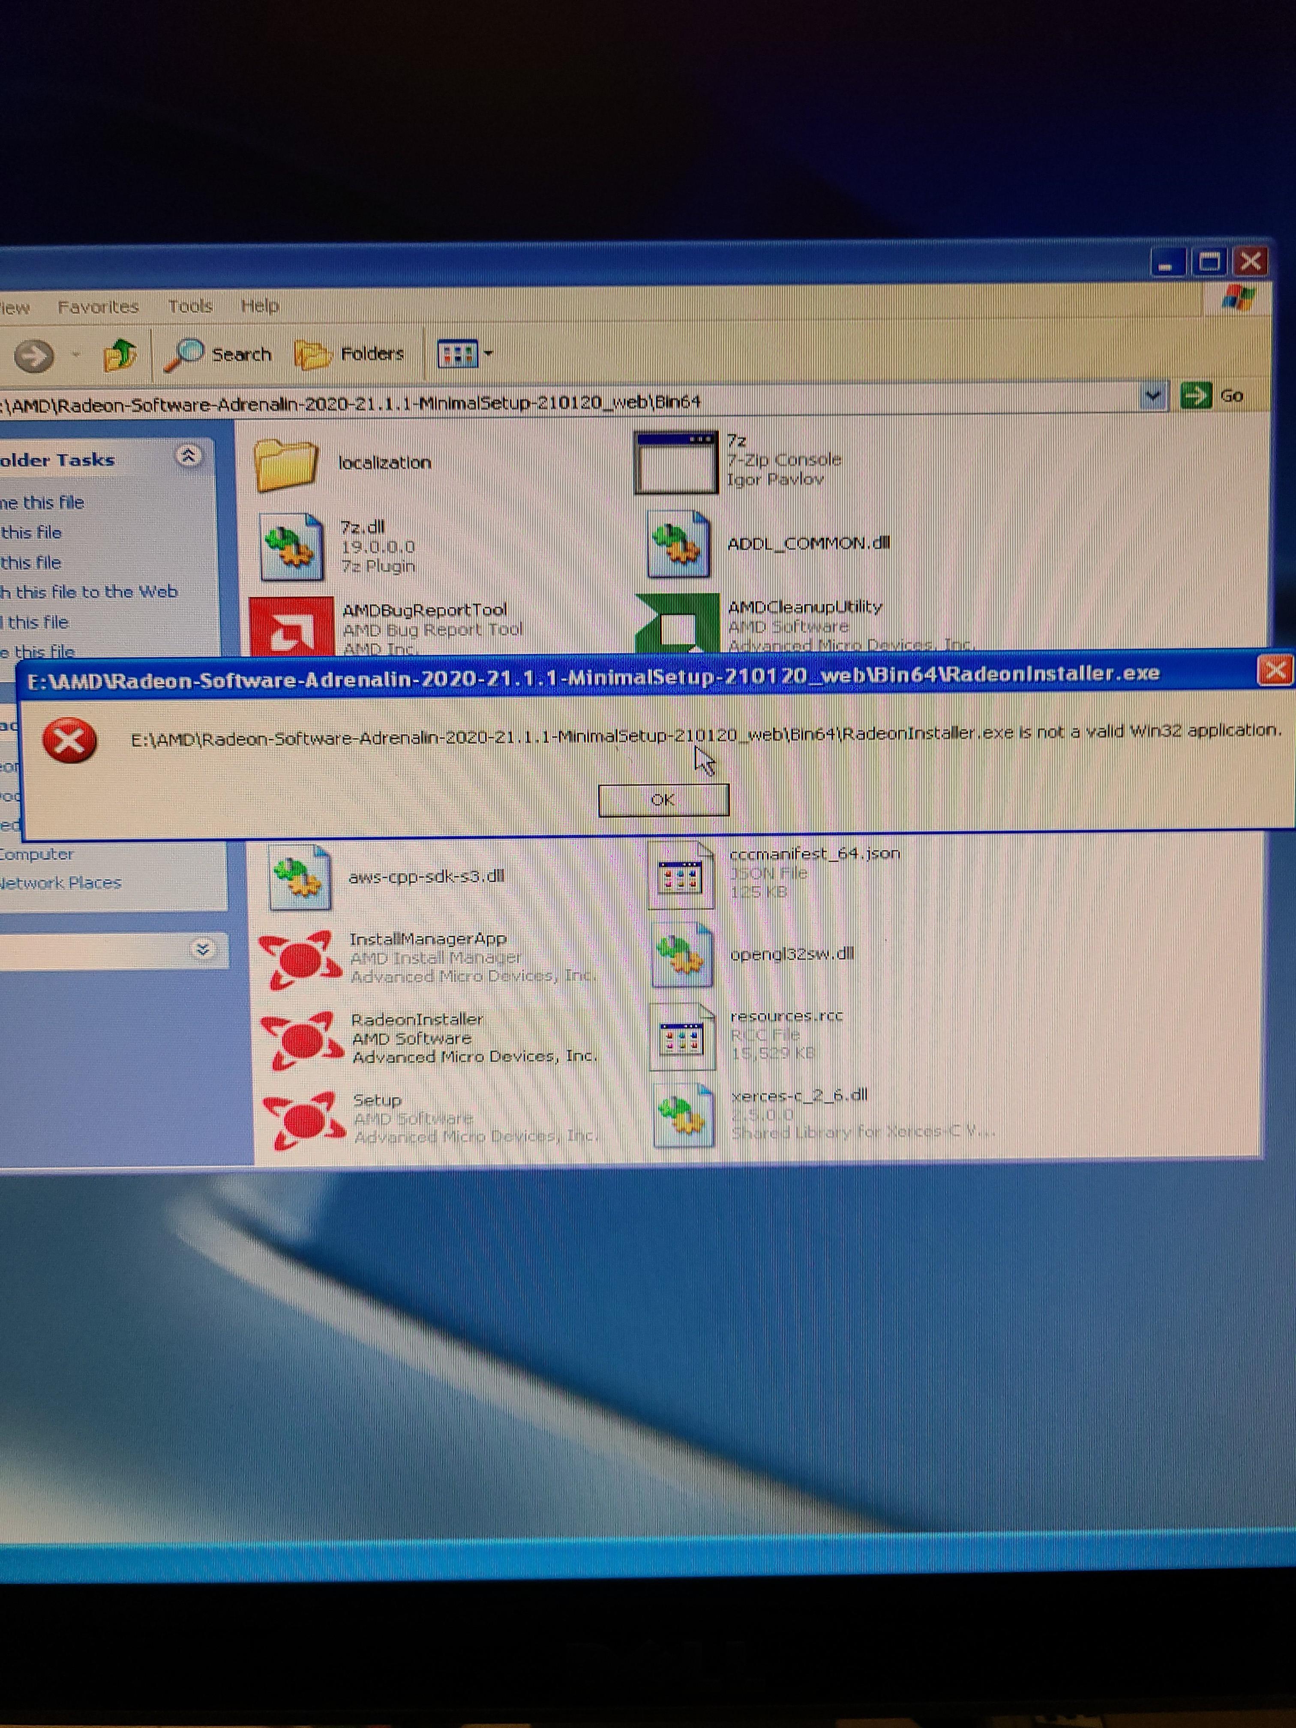Select the RadeonInstaller application icon
1296x1728 pixels.
pos(303,1041)
